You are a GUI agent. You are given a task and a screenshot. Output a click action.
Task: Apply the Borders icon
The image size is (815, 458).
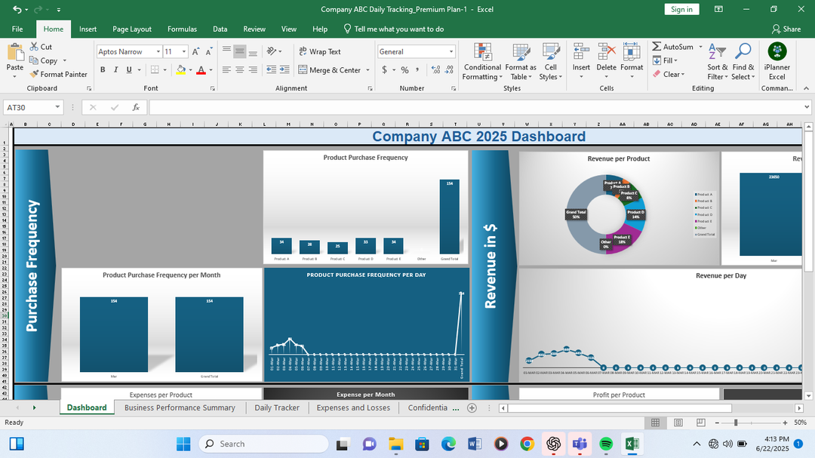pyautogui.click(x=155, y=69)
